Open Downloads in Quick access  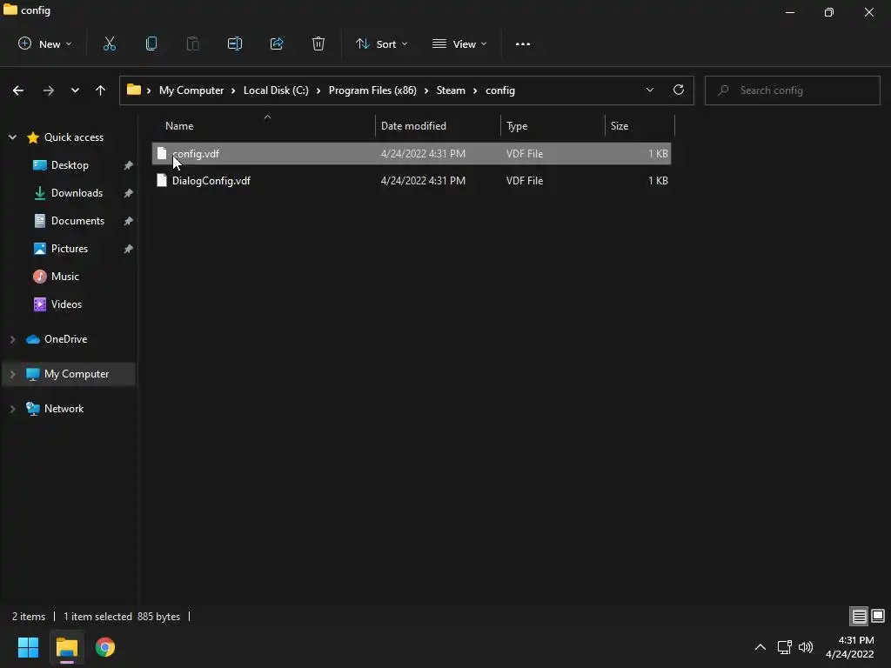coord(77,193)
